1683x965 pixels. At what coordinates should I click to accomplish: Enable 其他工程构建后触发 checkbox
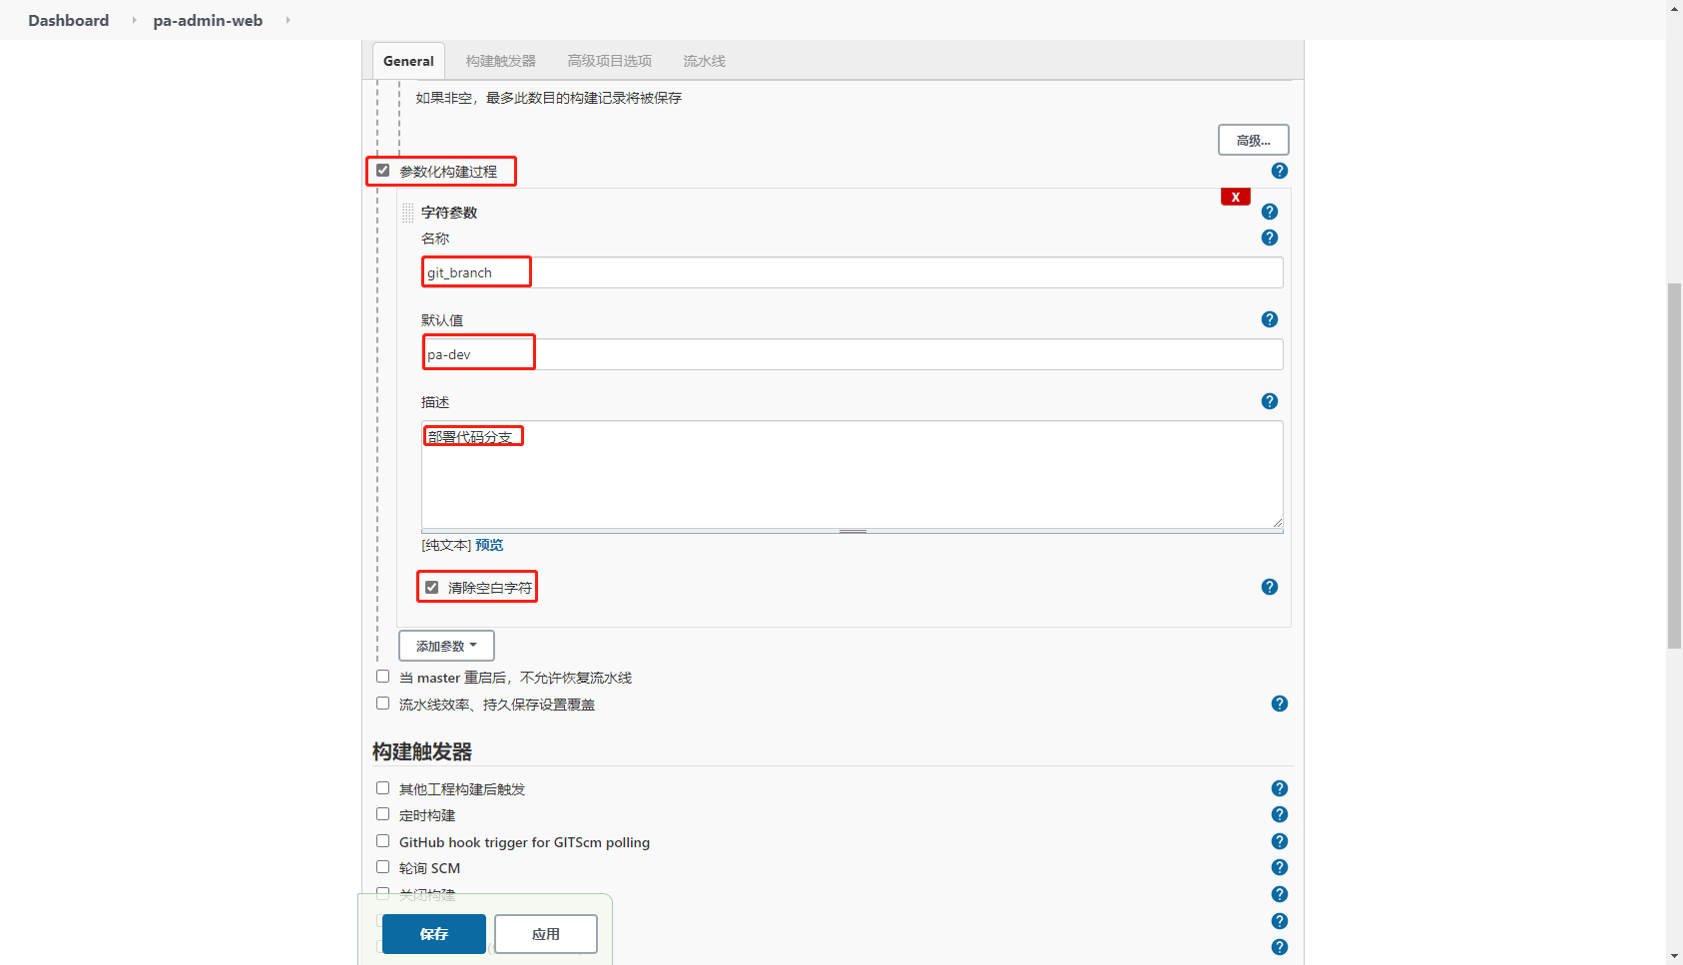382,788
